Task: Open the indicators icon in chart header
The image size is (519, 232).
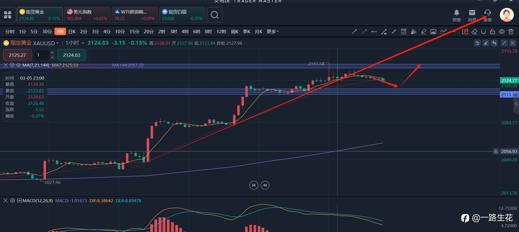Action: 477,43
